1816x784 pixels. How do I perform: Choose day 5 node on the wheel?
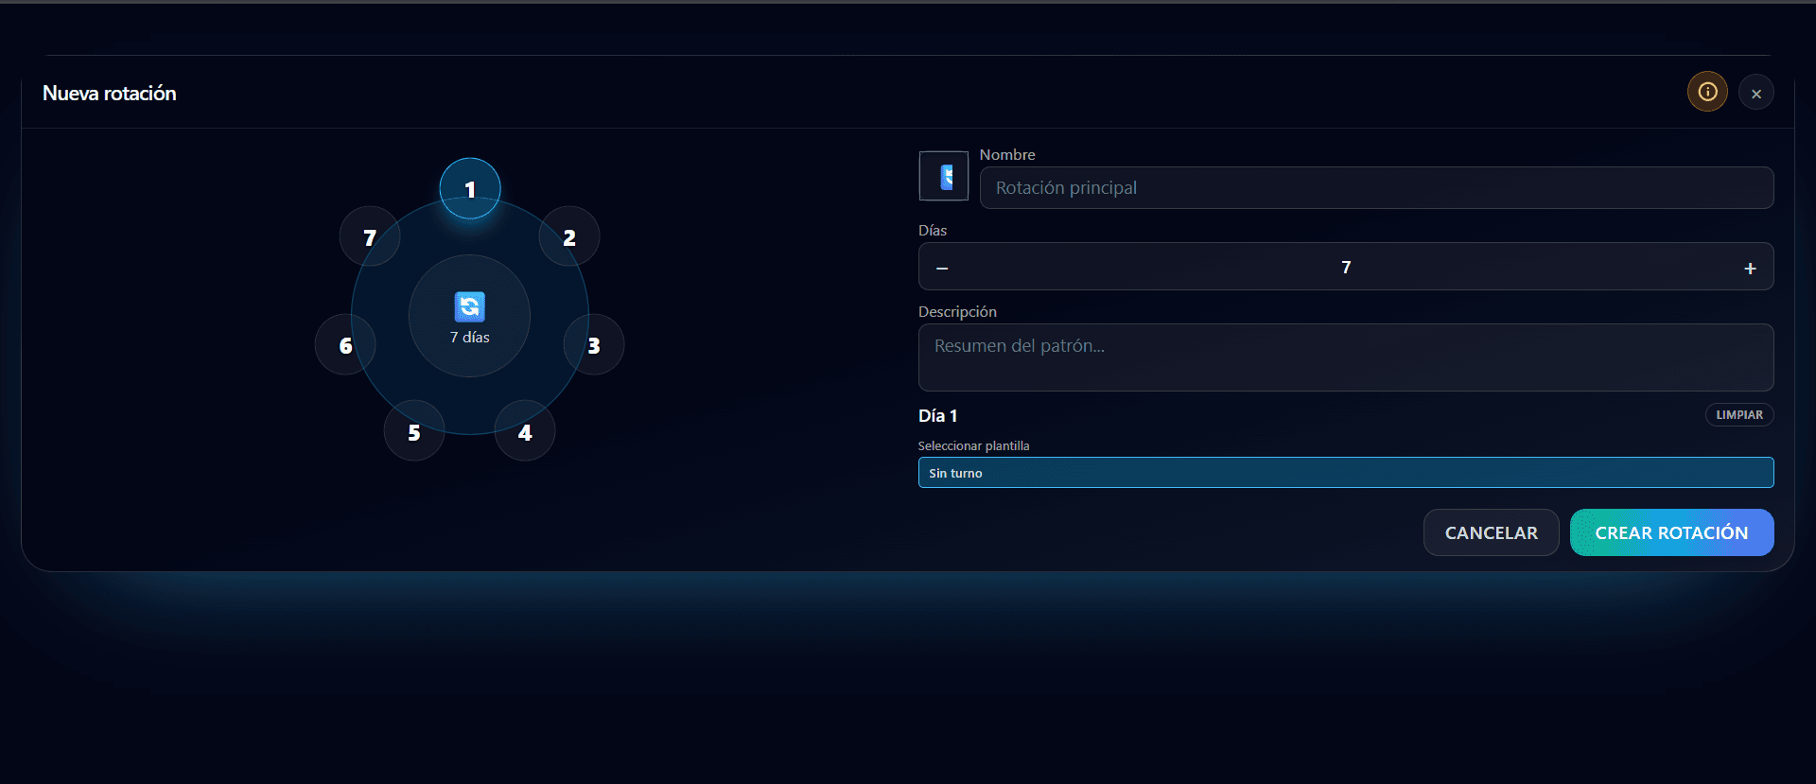pos(414,431)
